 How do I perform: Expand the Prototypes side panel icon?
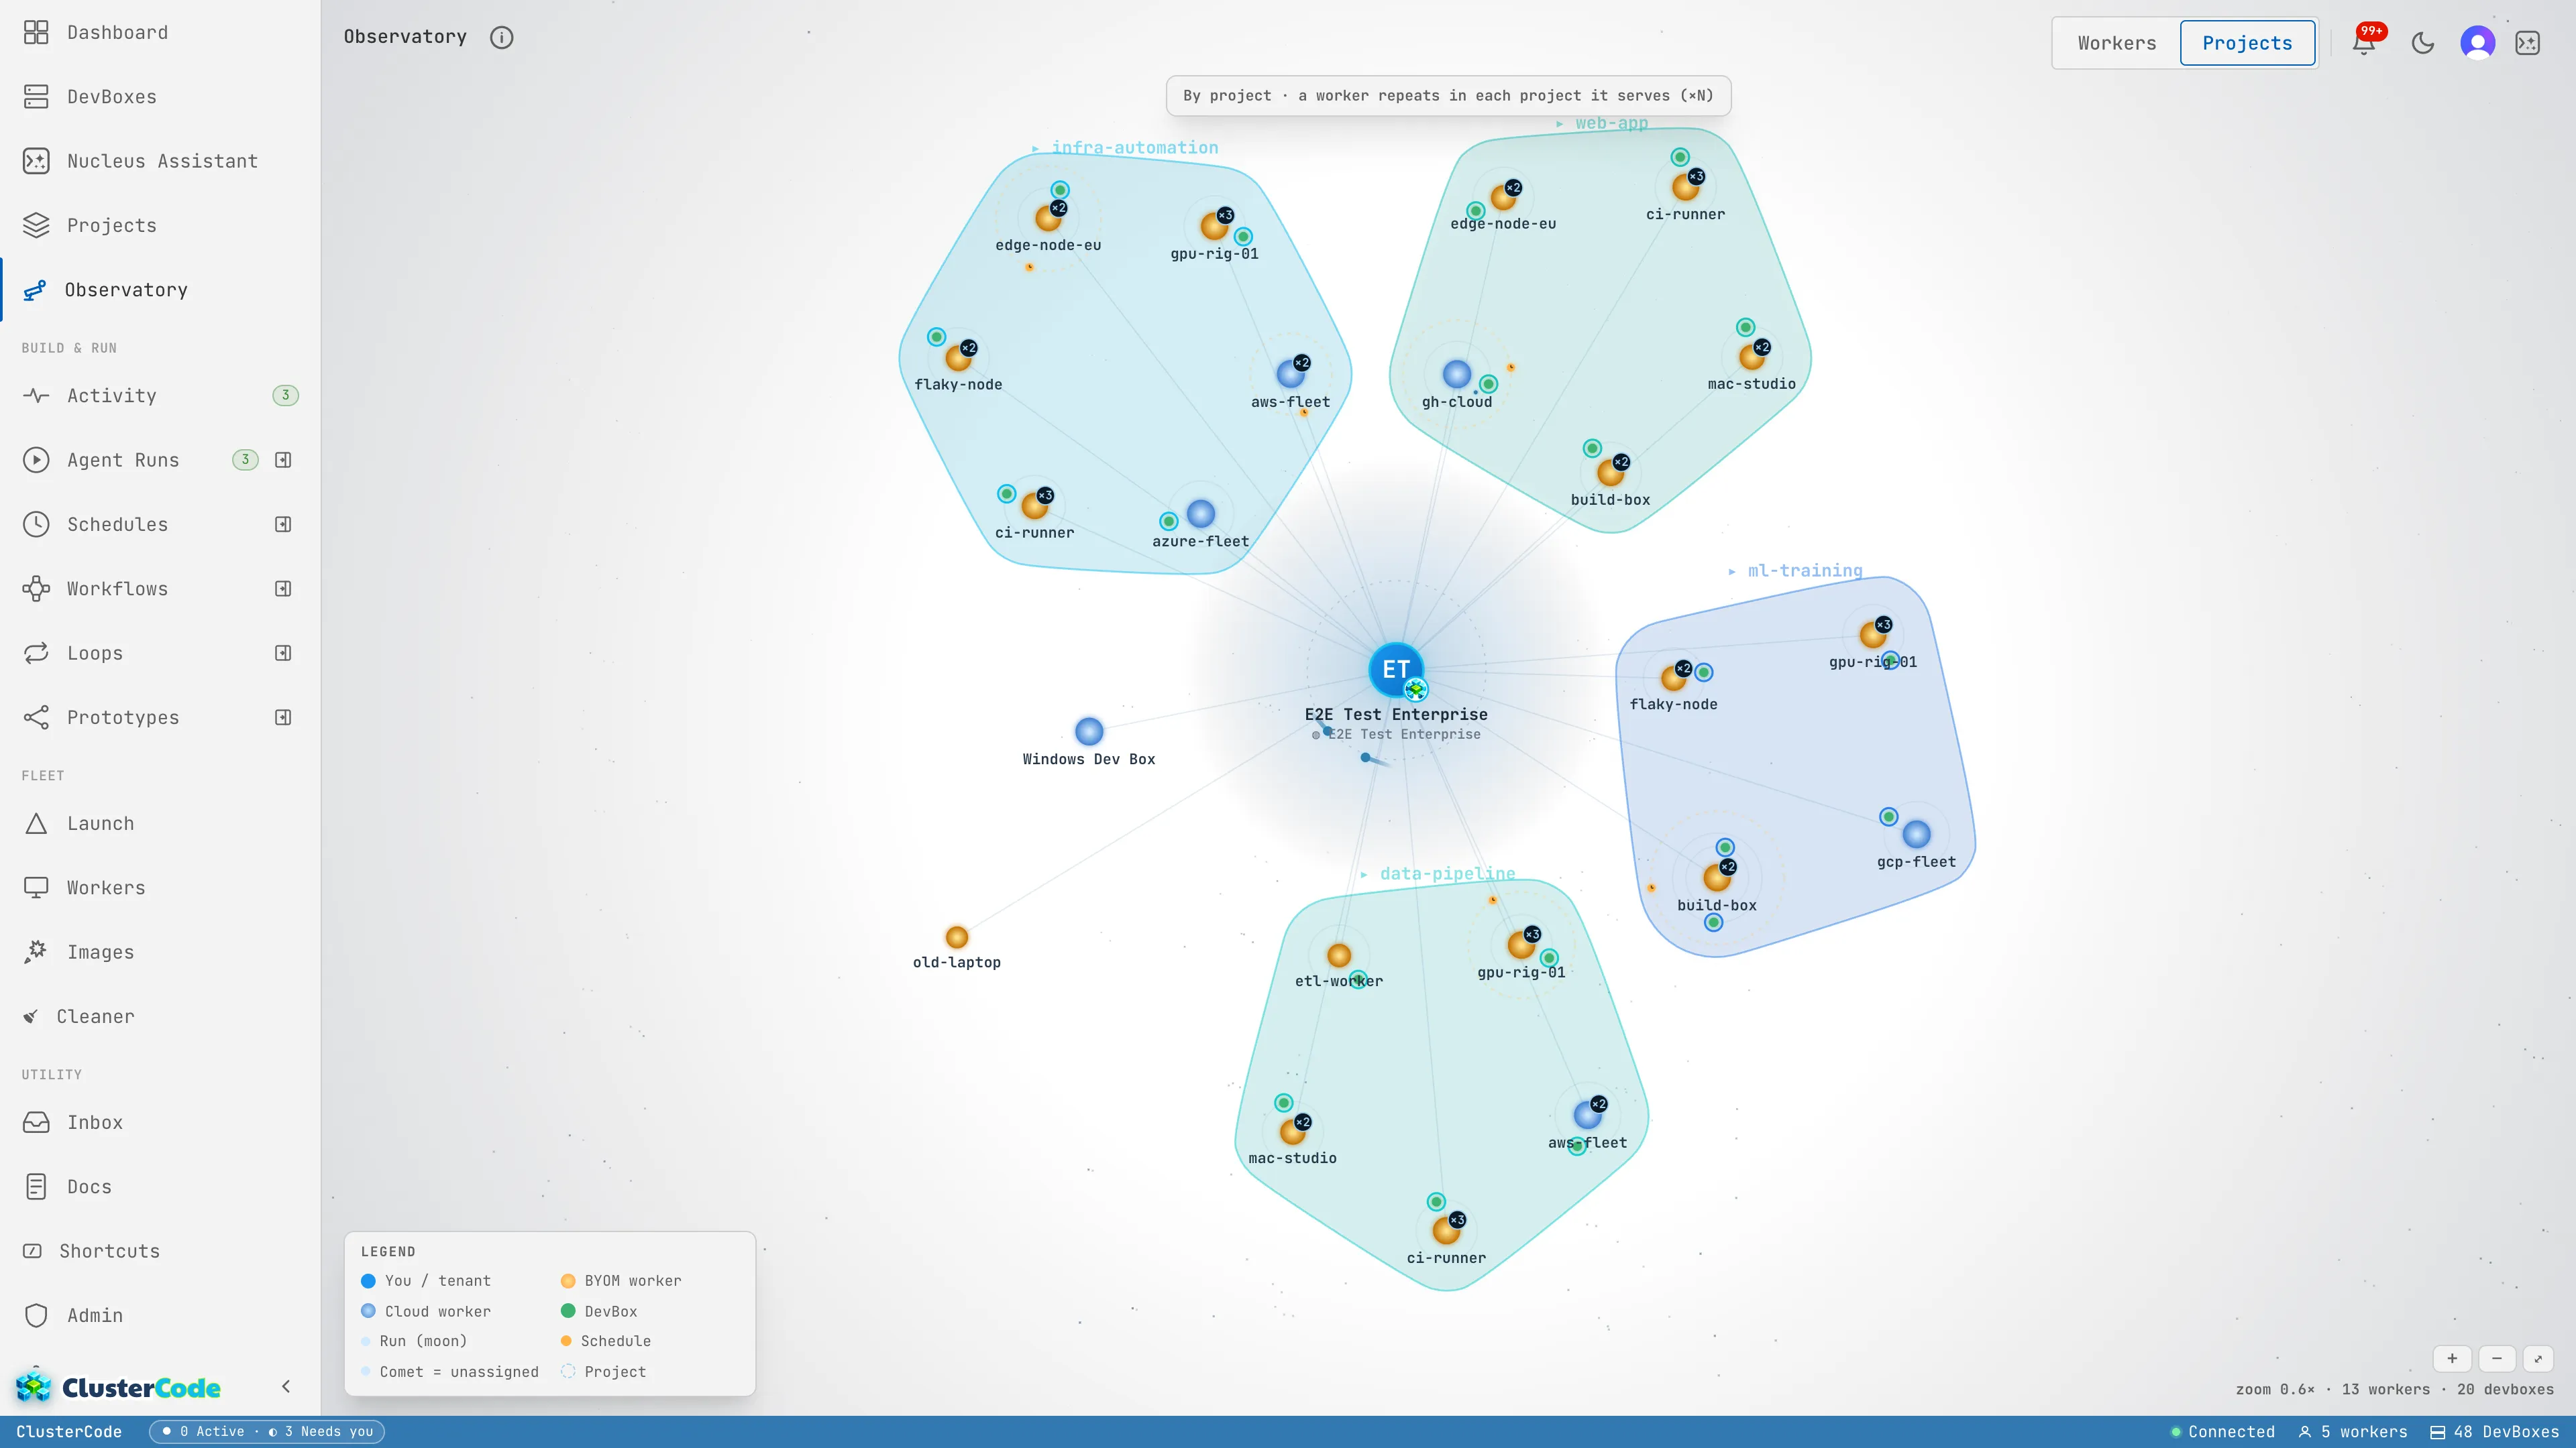pos(283,717)
